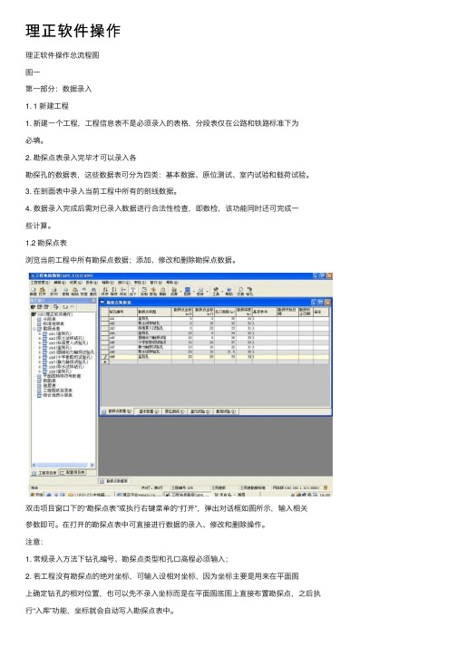Click the 成果 results toolbar icon
Viewport: 457px width, 646px height.
174,292
